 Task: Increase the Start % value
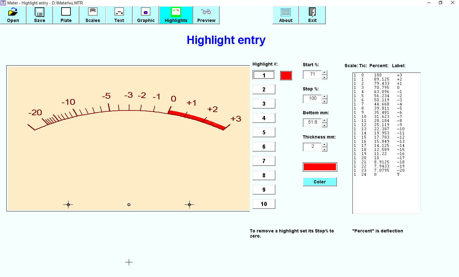point(324,73)
